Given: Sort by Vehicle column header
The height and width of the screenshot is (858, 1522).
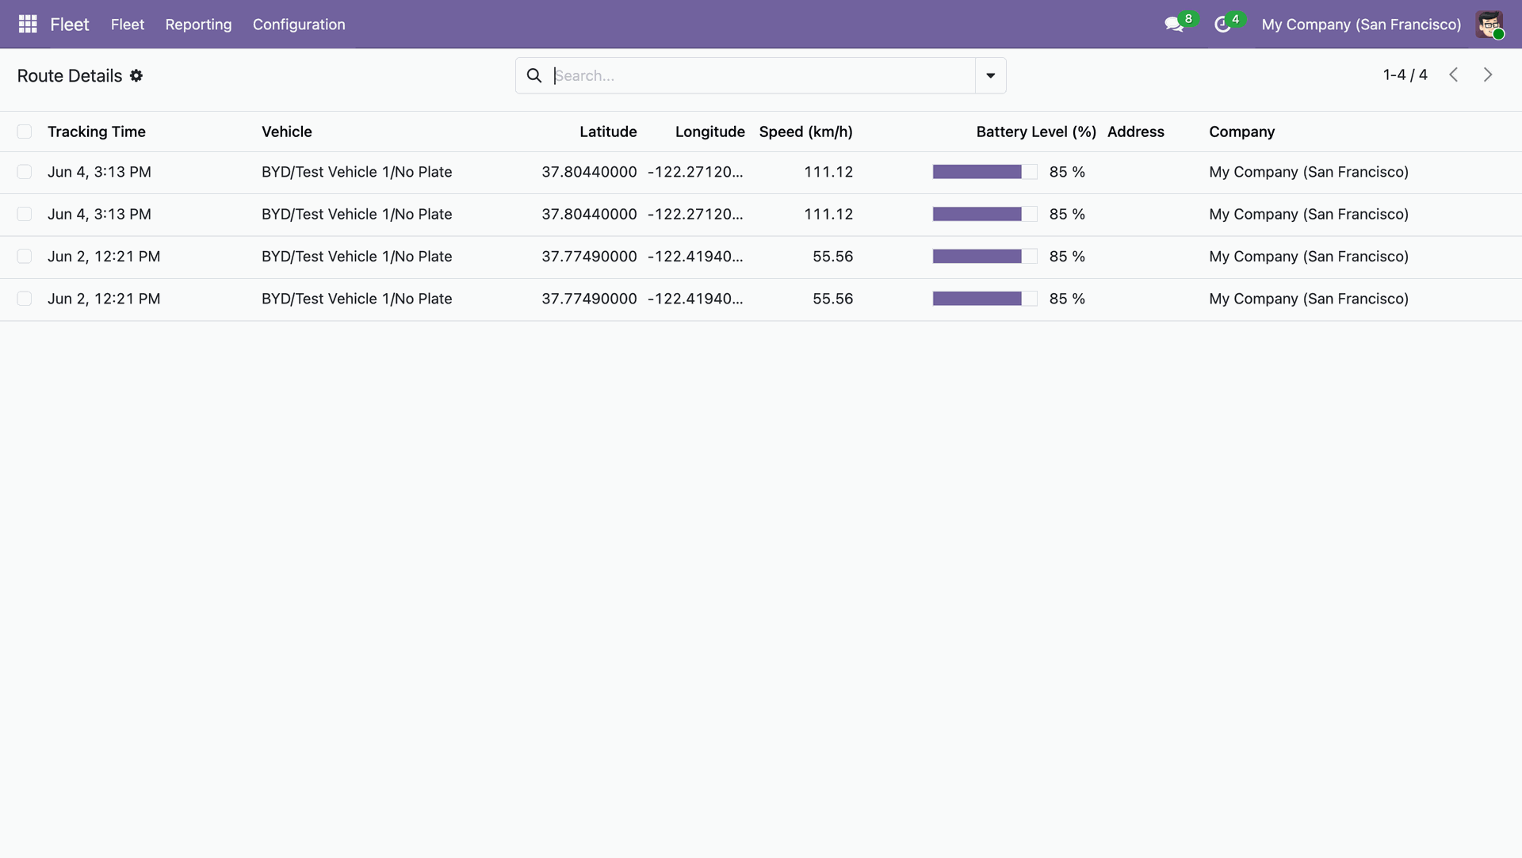Looking at the screenshot, I should pyautogui.click(x=287, y=132).
